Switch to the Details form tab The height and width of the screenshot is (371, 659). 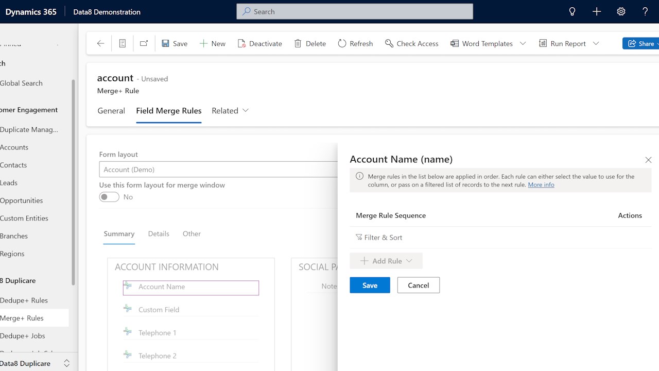[159, 234]
